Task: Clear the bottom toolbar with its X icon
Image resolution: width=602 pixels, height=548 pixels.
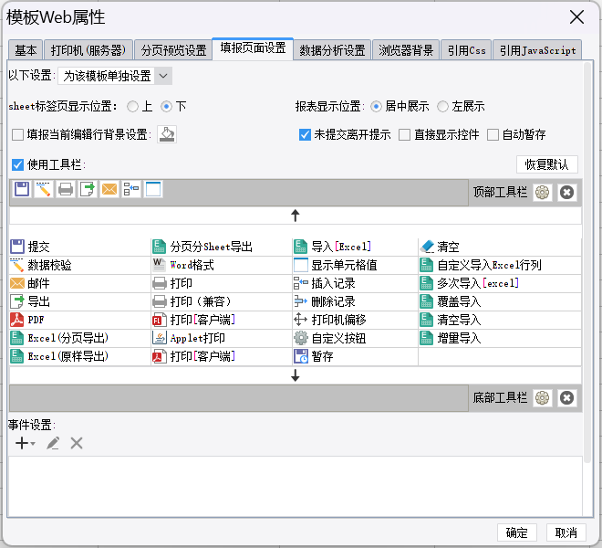Action: click(x=566, y=397)
